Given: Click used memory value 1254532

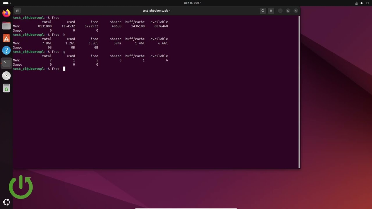Looking at the screenshot, I should (x=68, y=26).
